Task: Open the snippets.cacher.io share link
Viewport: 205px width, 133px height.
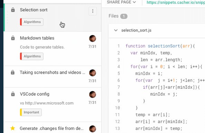Action: [x=176, y=2]
